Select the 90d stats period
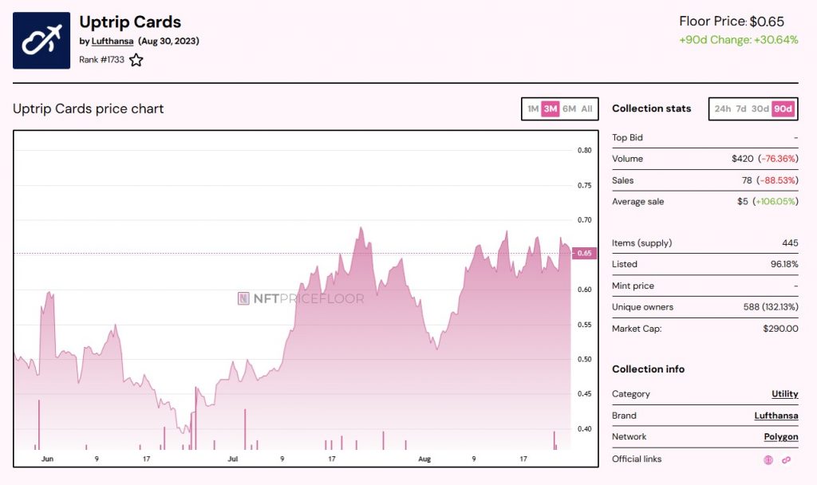This screenshot has height=485, width=817. (783, 109)
